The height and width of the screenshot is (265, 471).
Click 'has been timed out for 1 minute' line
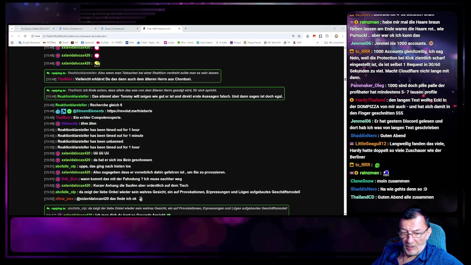[x=100, y=135]
